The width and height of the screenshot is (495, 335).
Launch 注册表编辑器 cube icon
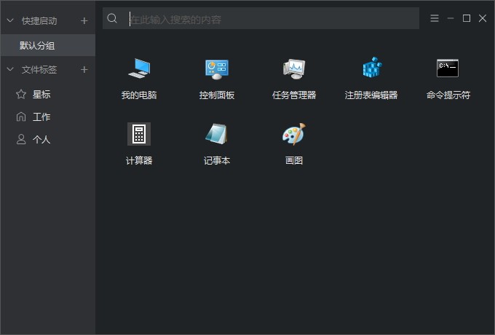coord(371,67)
